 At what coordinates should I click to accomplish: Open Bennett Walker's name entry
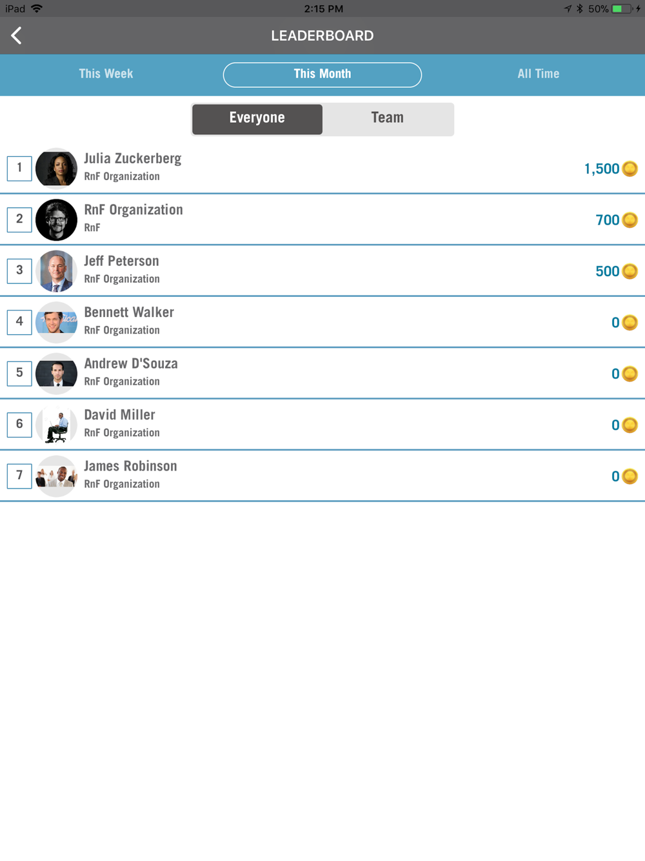pos(129,312)
